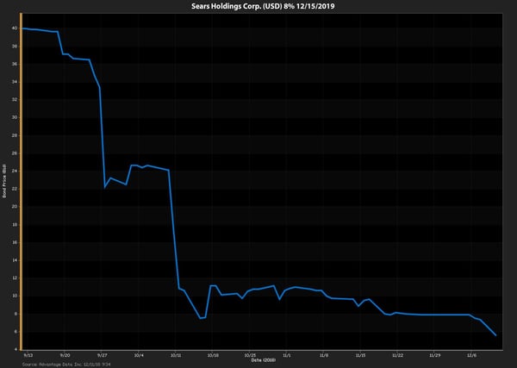The image size is (517, 368).
Task: Select the 20 tick on the price axis
Action: coord(15,207)
